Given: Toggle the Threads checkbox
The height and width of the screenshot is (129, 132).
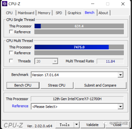Looking at the screenshot, I should [11, 61].
